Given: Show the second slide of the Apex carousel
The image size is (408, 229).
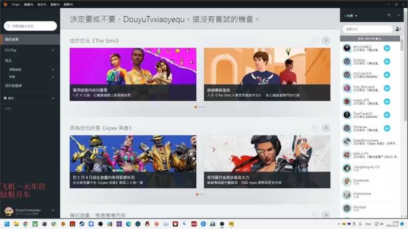Looking at the screenshot, I should point(200,194).
